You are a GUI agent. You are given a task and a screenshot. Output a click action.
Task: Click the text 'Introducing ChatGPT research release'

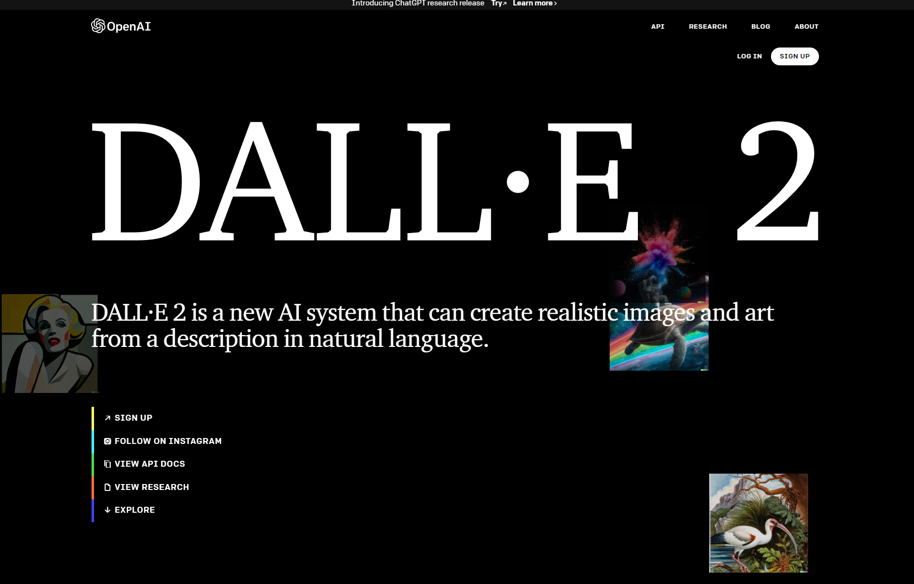(x=418, y=3)
